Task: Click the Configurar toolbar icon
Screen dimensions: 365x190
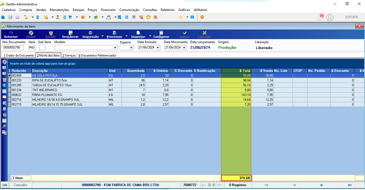Action: [161, 33]
